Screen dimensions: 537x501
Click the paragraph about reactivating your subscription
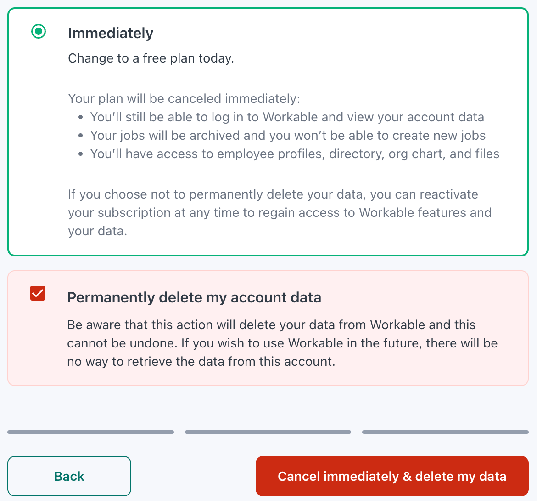click(280, 212)
